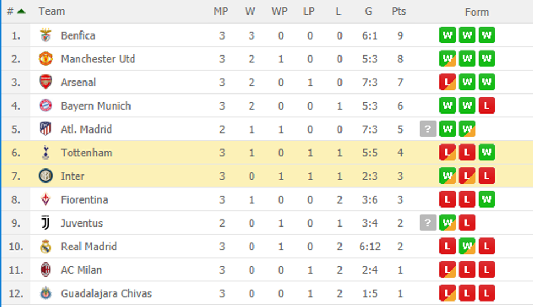Click Bayern Munich's red L form badge

click(486, 106)
